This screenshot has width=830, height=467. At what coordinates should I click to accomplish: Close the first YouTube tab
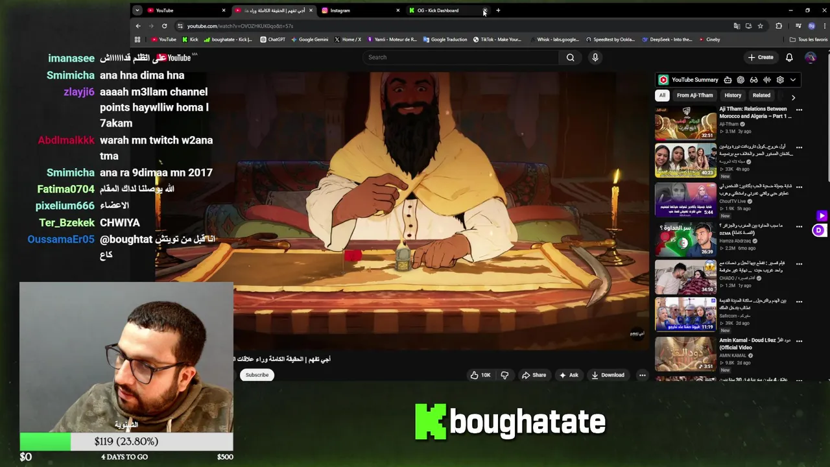pos(224,10)
